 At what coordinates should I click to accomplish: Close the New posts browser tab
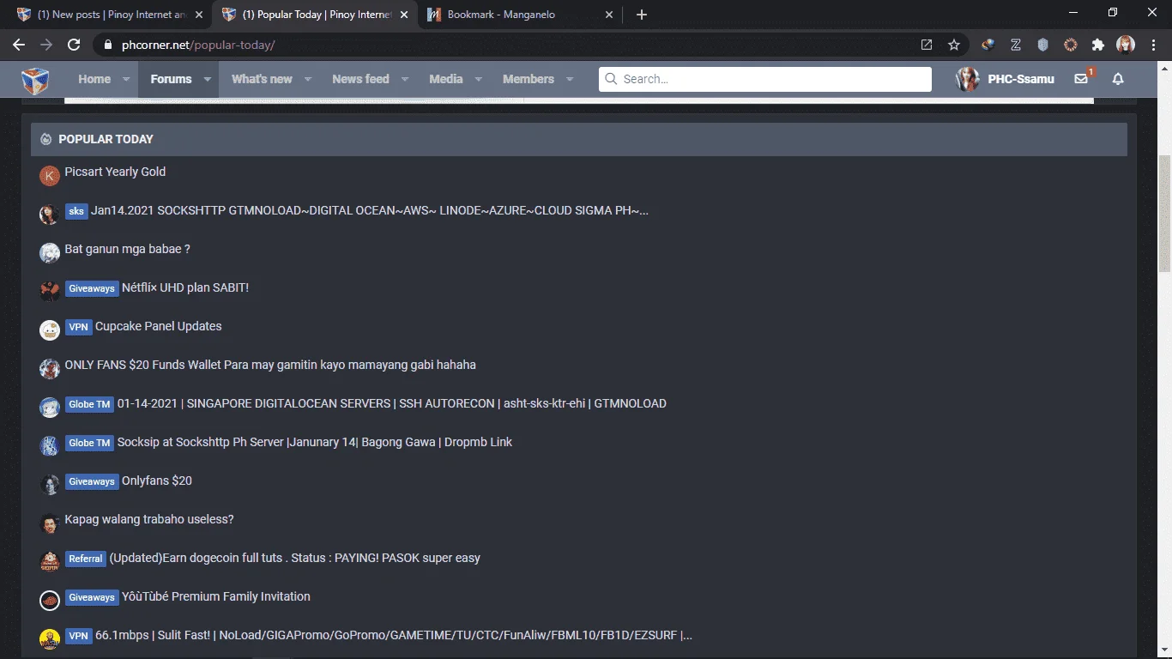tap(199, 15)
